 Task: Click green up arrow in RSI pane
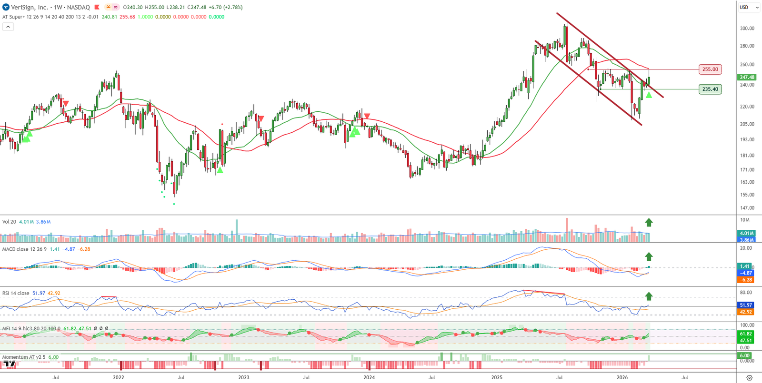(649, 296)
